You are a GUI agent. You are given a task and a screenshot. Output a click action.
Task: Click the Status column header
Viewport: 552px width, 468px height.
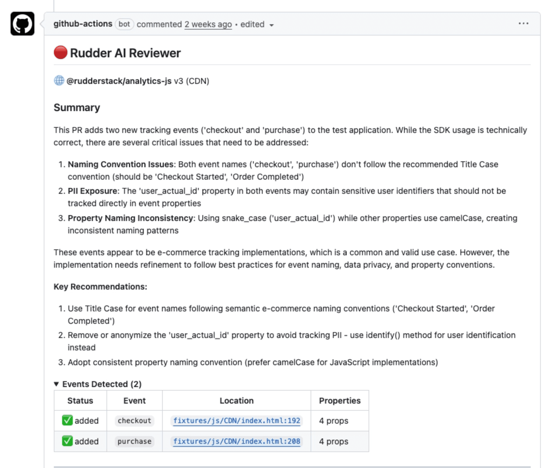(x=80, y=400)
